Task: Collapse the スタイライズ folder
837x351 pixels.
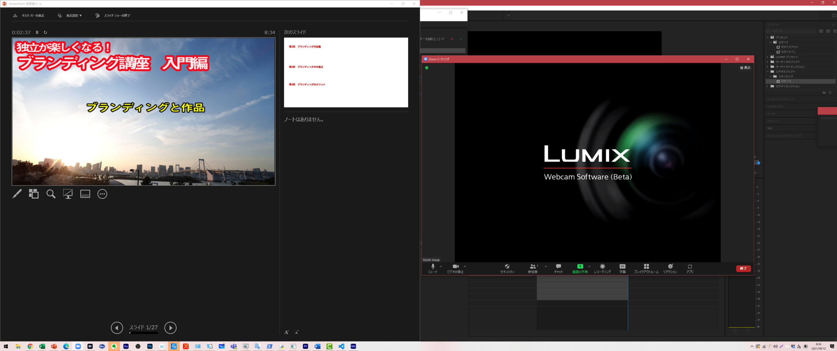Action: click(770, 76)
